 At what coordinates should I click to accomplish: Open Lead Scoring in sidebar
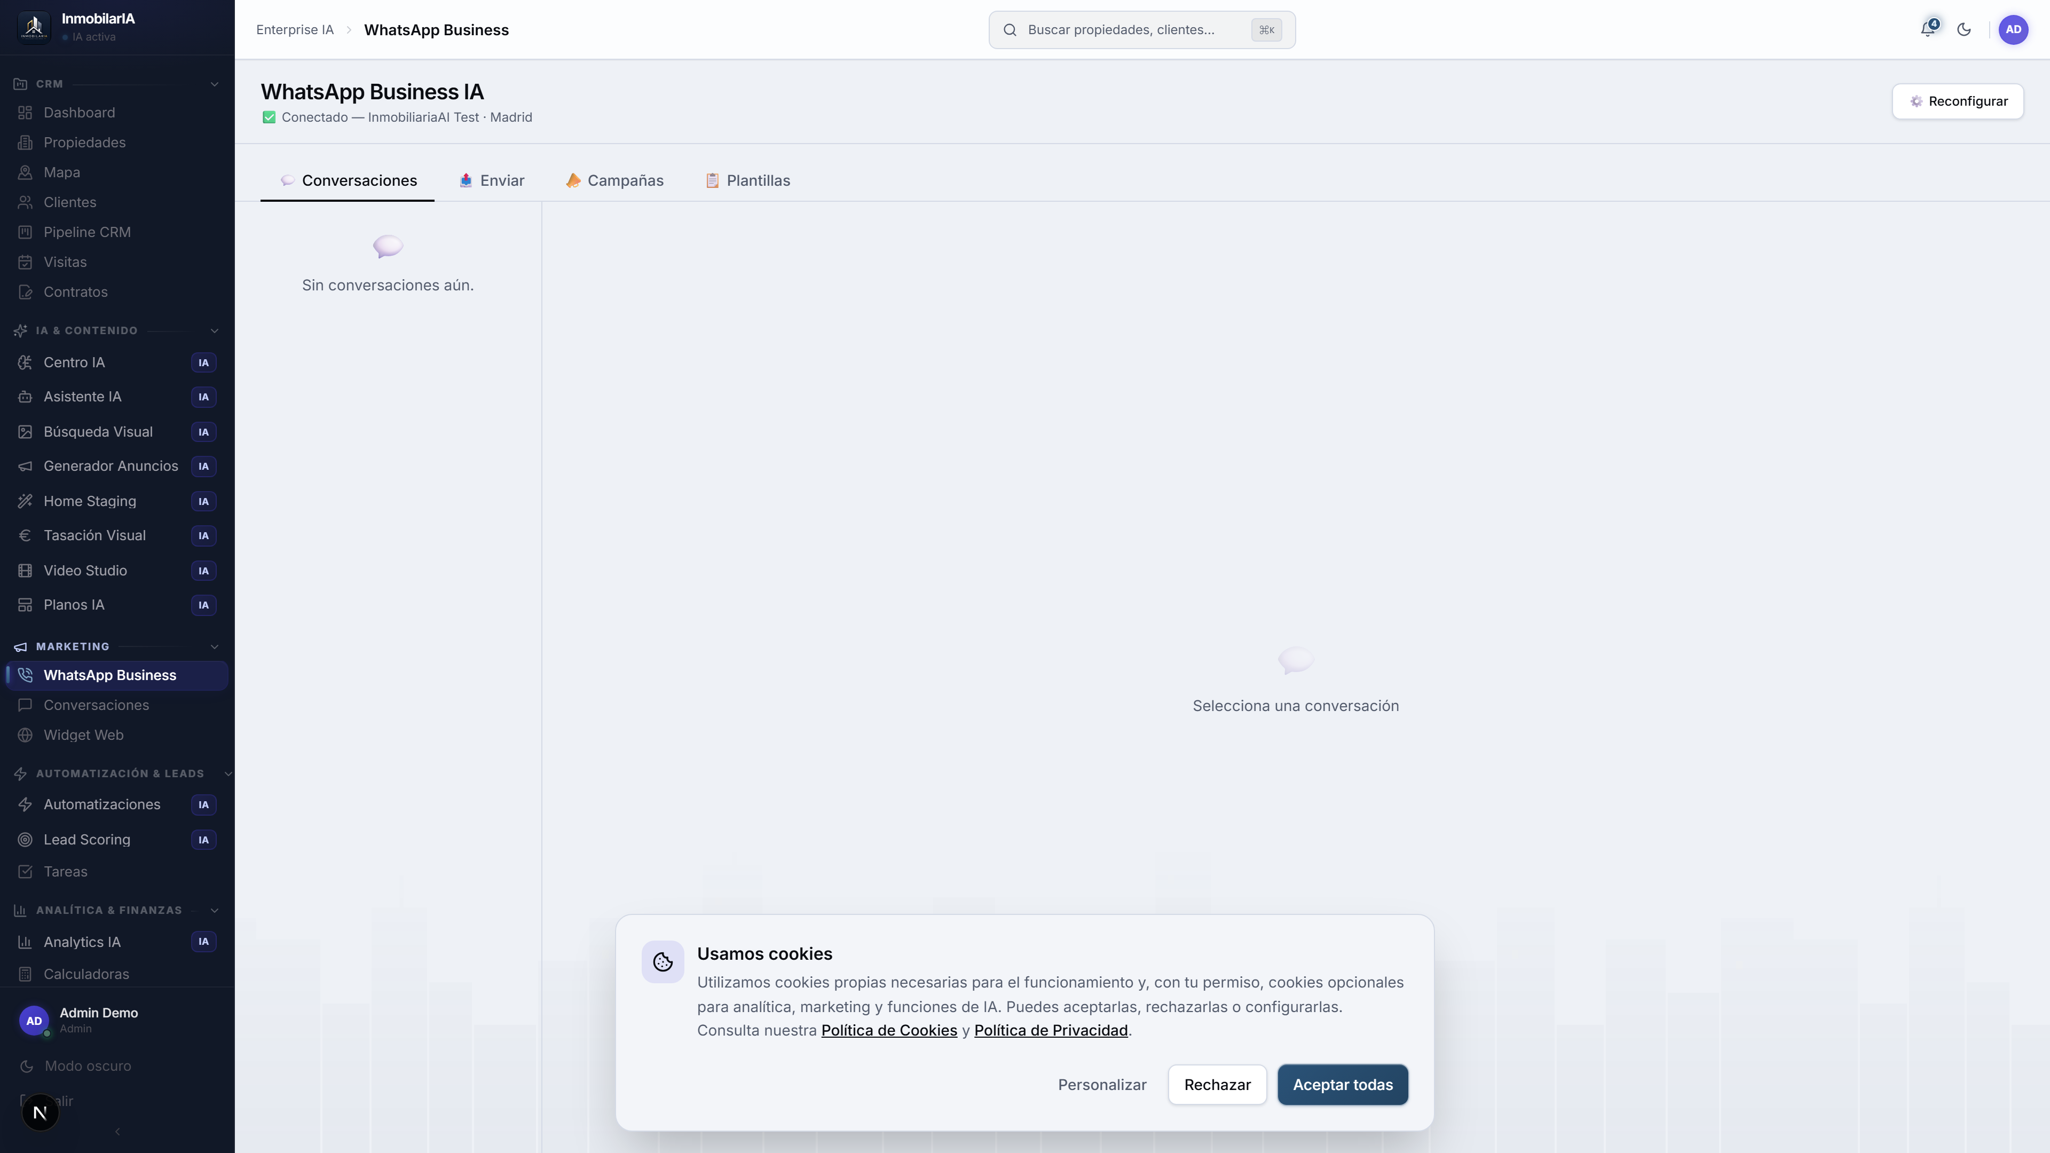(117, 839)
